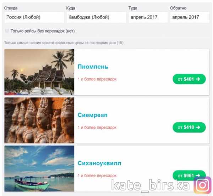Click the 'от $418' price button

pyautogui.click(x=189, y=127)
